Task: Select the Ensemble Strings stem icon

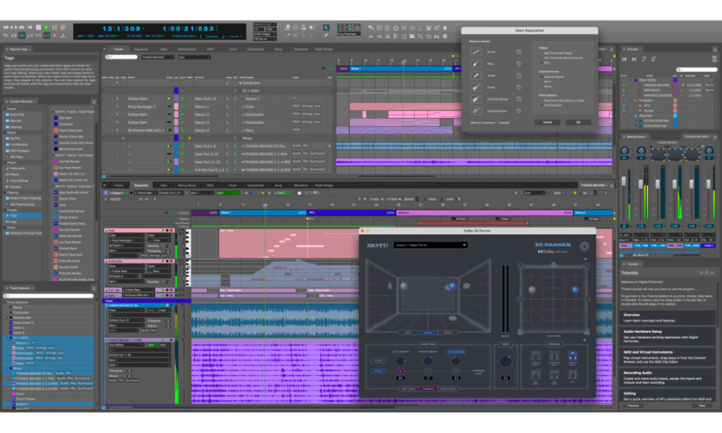Action: click(476, 99)
